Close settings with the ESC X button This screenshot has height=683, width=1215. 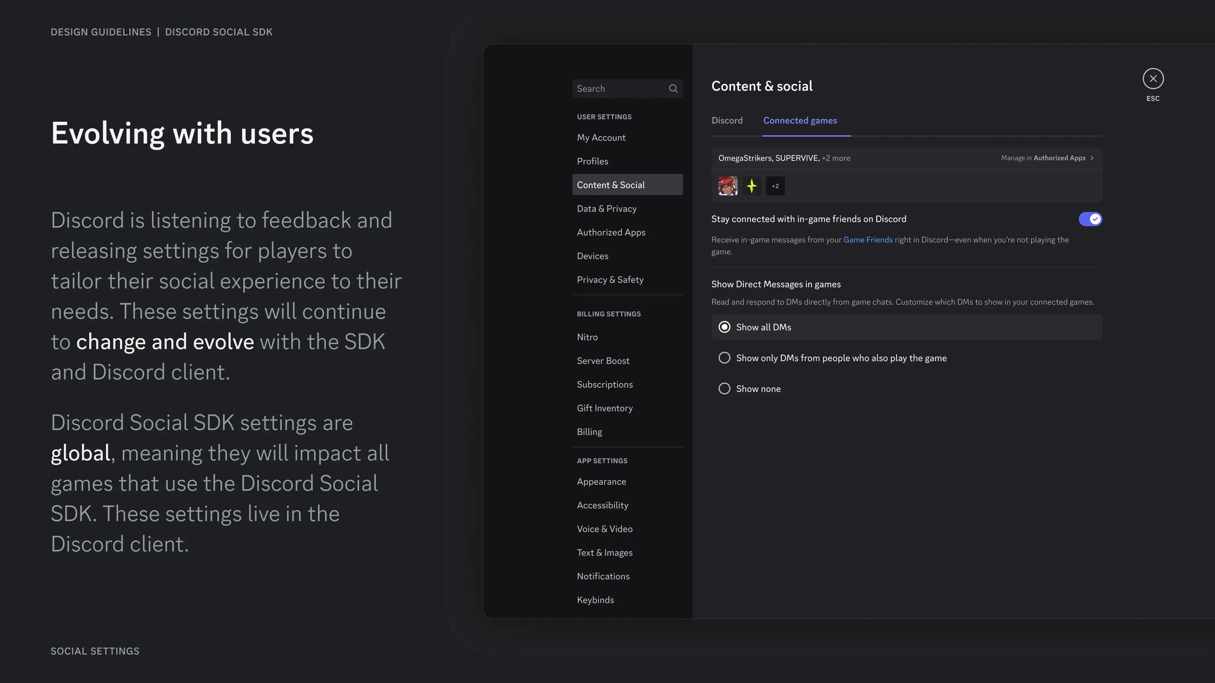pos(1153,79)
